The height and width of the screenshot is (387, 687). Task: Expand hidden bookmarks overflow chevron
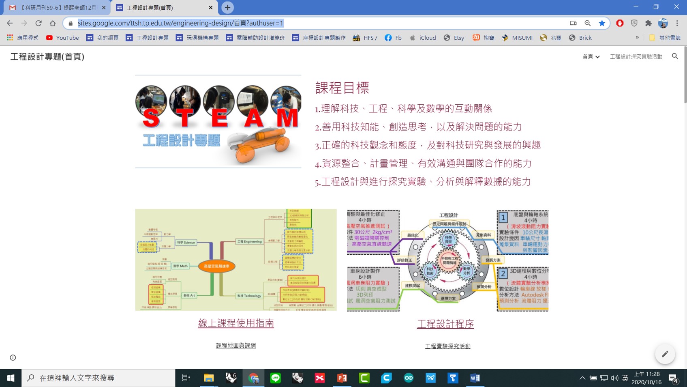[x=637, y=37]
